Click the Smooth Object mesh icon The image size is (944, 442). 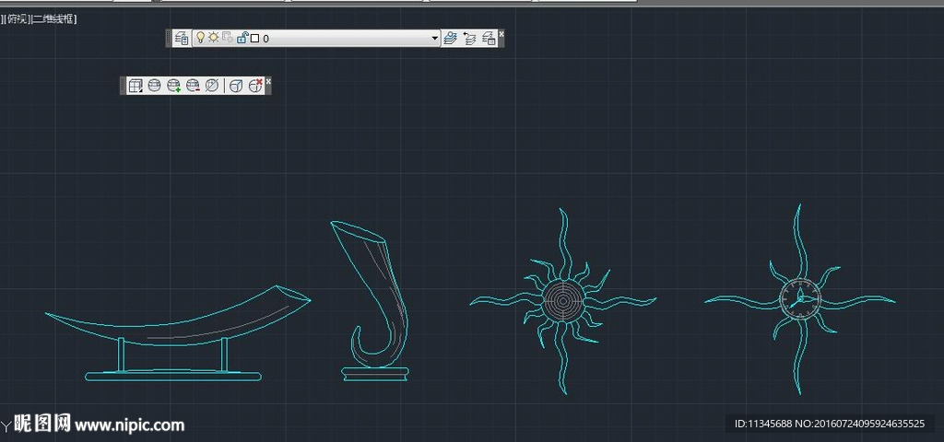154,86
